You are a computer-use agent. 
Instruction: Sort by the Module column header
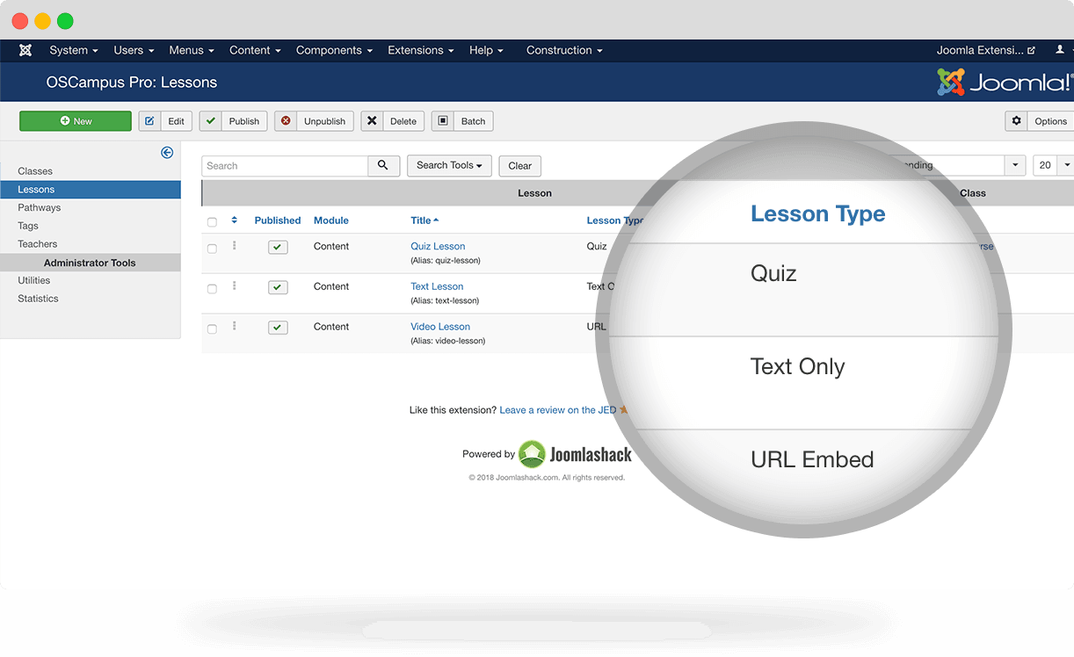[331, 220]
